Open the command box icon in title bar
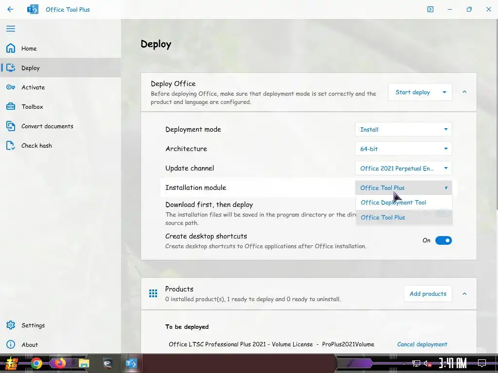498x373 pixels. [x=430, y=9]
